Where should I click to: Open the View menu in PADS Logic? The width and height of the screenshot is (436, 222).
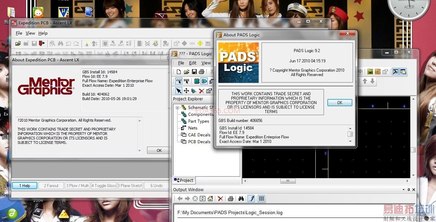tap(206, 63)
